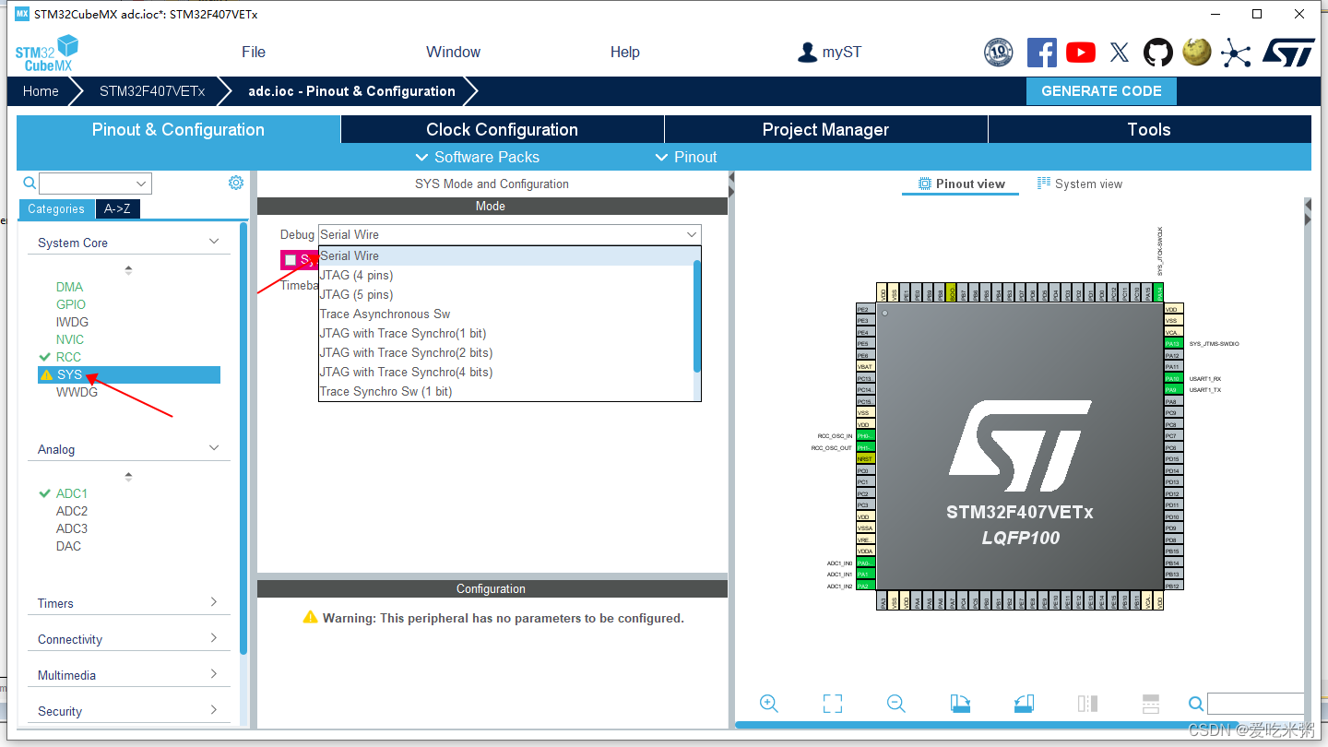Click the myST user icon
This screenshot has width=1328, height=747.
(808, 53)
